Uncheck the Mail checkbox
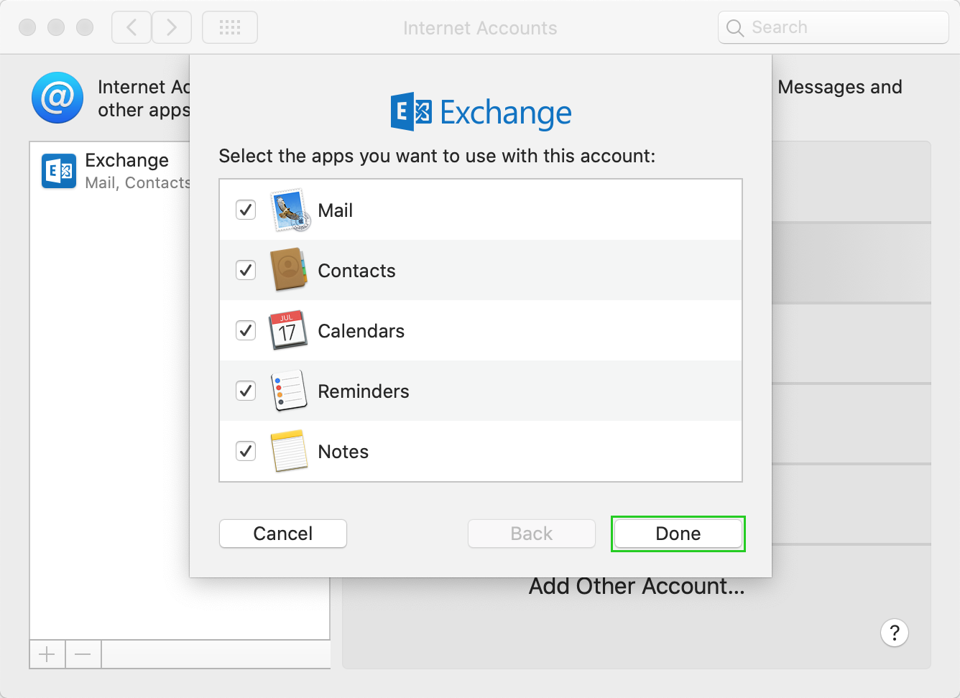This screenshot has width=960, height=698. click(246, 210)
